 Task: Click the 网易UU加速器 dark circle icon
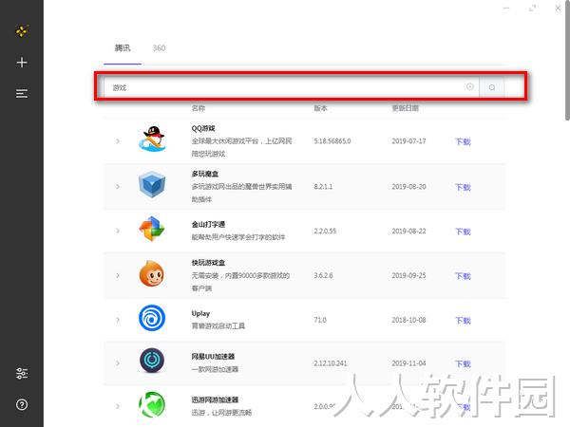152,361
